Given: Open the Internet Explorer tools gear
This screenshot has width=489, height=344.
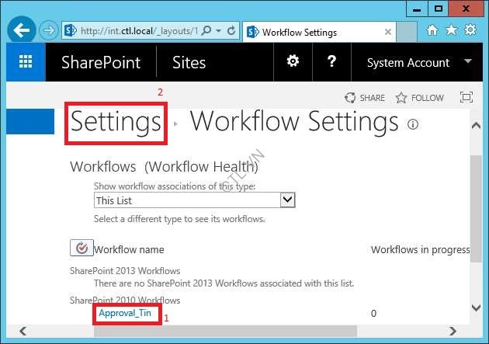Looking at the screenshot, I should click(470, 30).
